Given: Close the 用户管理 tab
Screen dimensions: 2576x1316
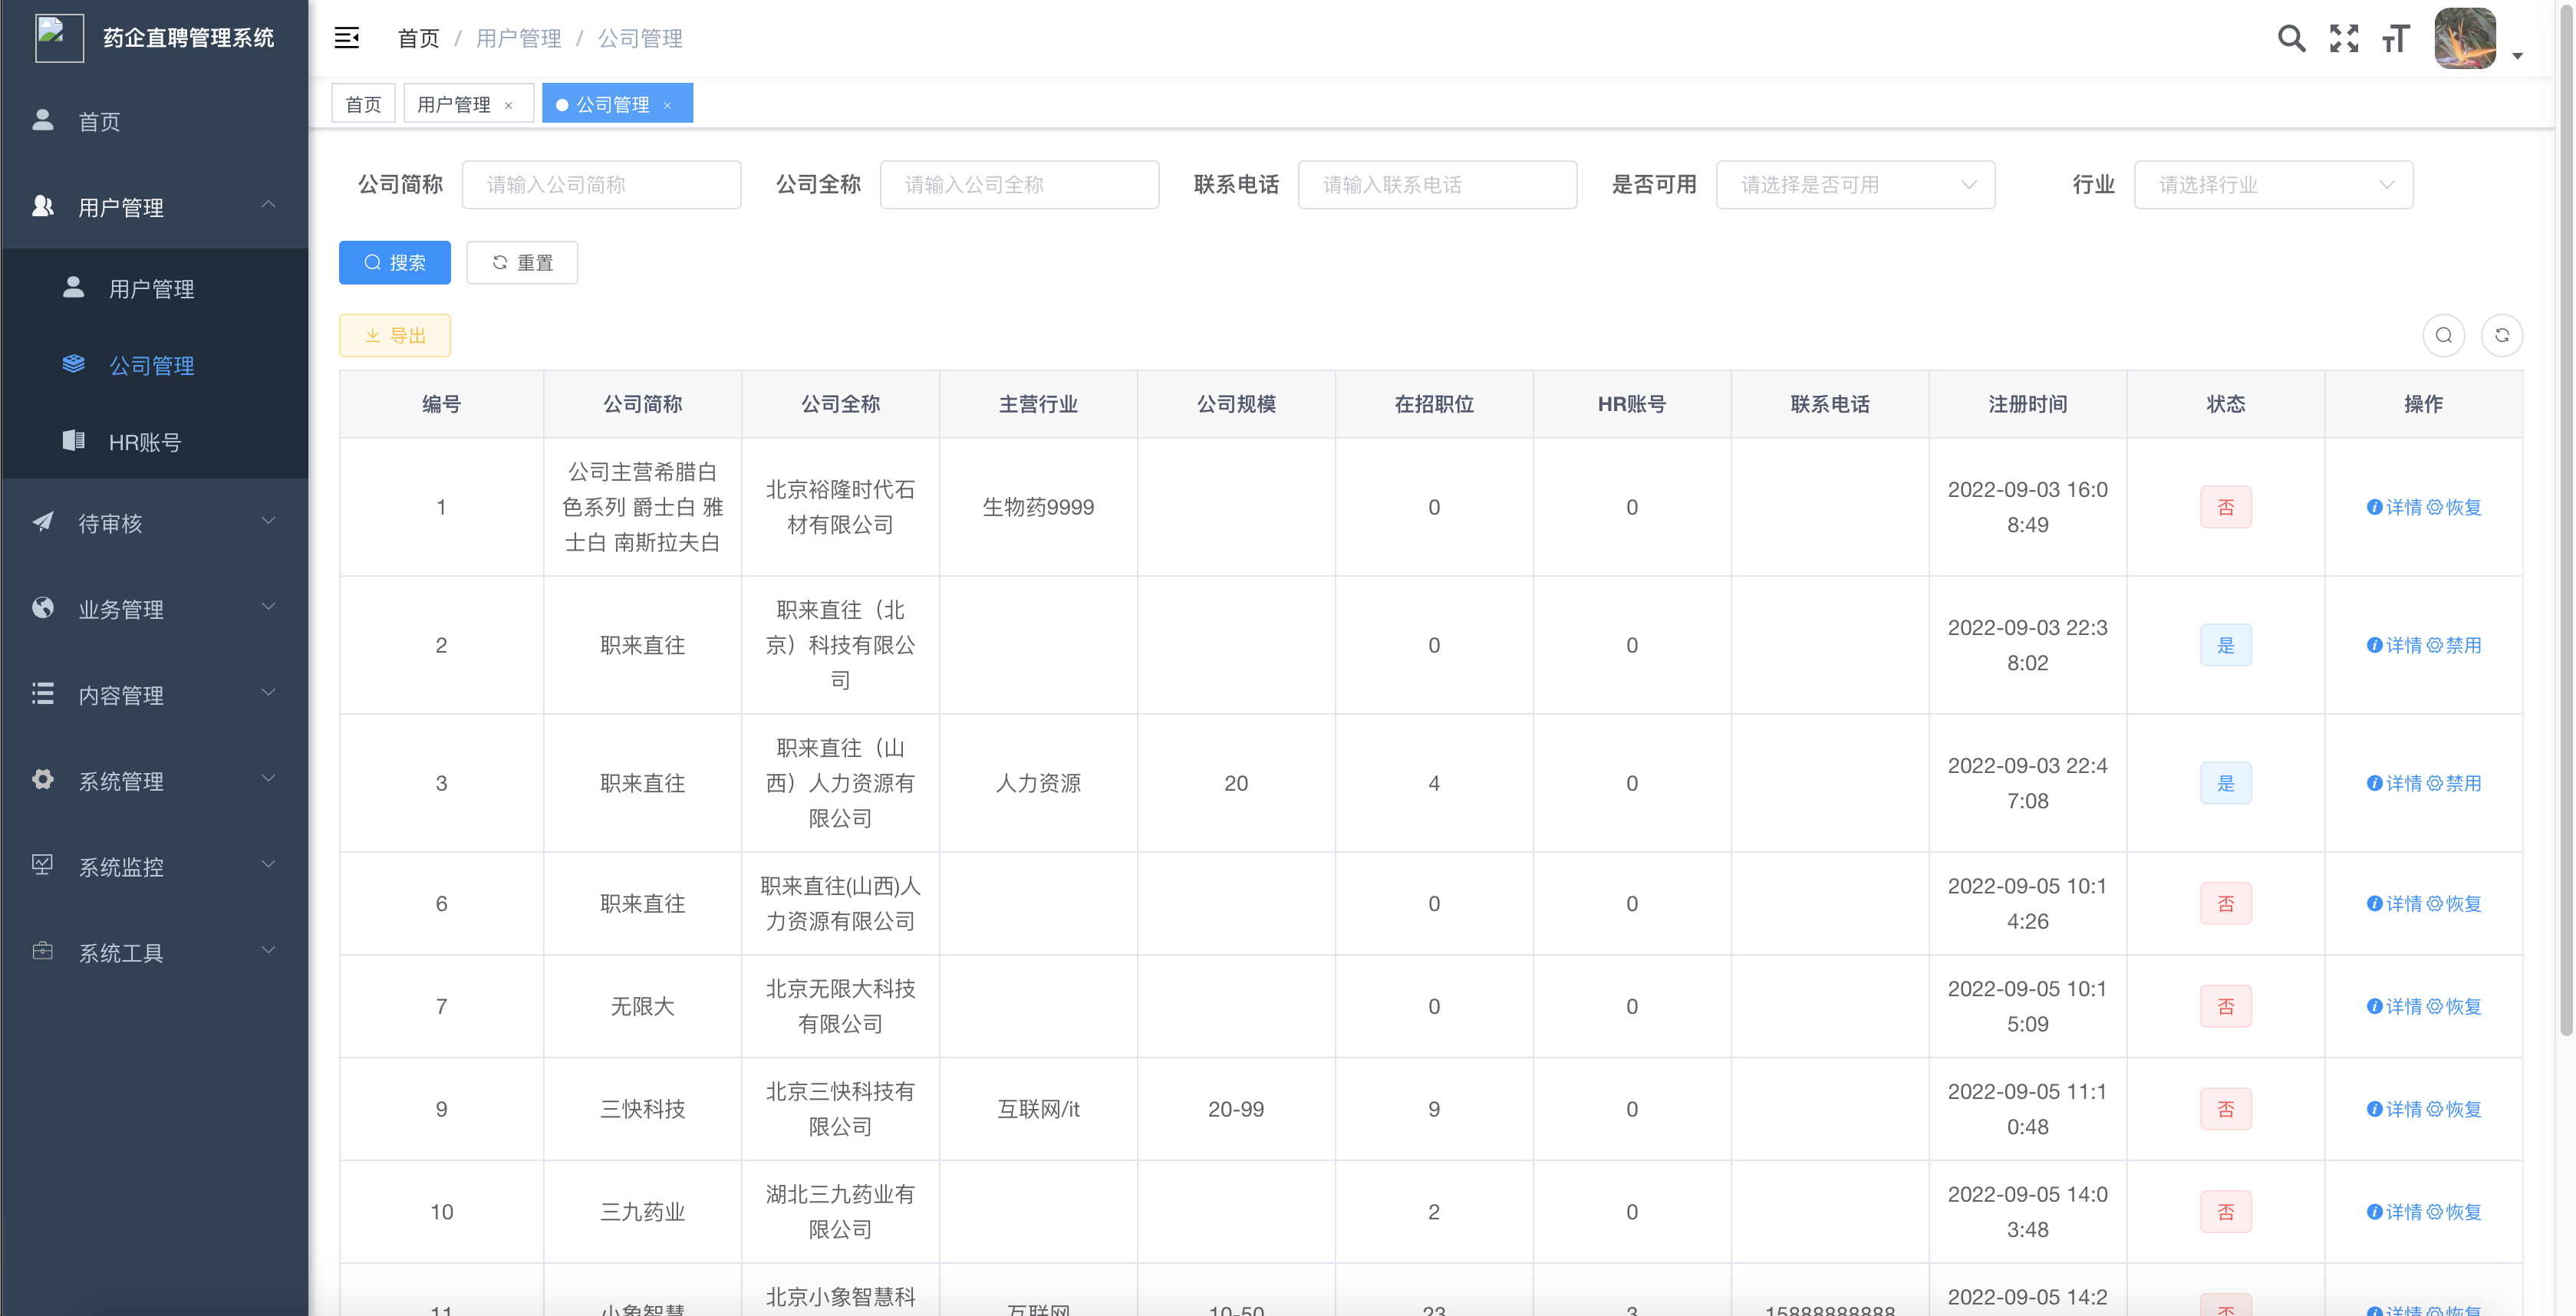Looking at the screenshot, I should tap(509, 105).
